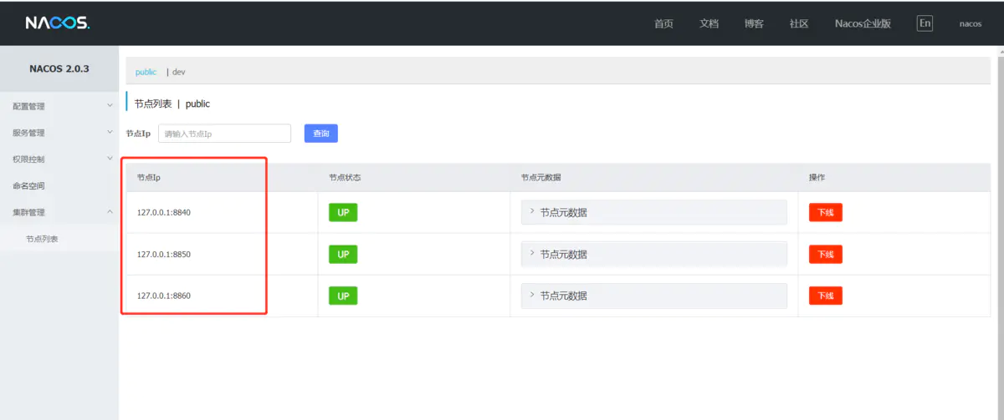
Task: Open the 博客 top navigation link
Action: 754,23
